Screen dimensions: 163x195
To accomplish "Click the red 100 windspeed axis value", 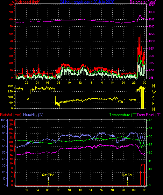I will 10,5.
